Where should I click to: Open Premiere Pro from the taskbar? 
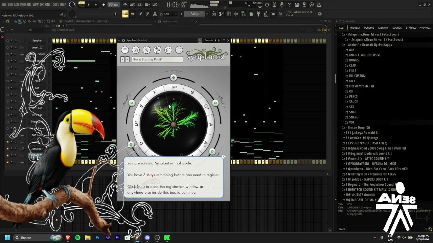117,238
